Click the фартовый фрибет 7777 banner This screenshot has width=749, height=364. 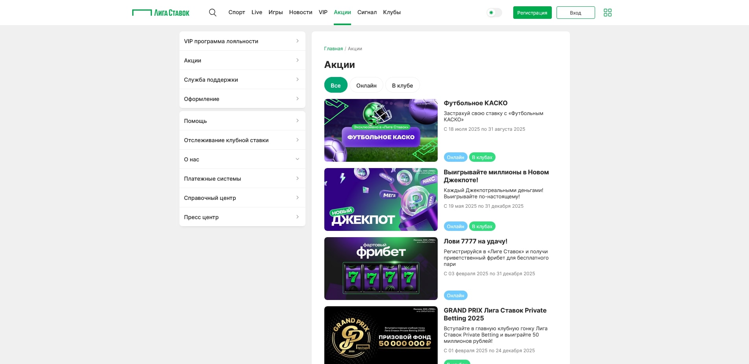[x=381, y=269]
